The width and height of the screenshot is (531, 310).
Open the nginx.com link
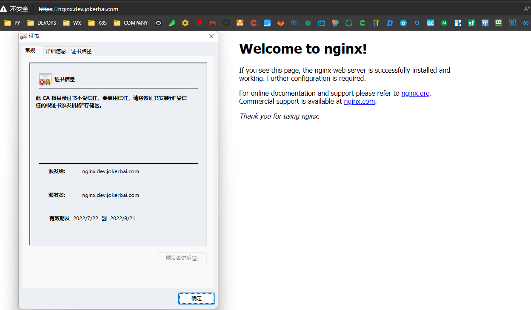[x=360, y=101]
